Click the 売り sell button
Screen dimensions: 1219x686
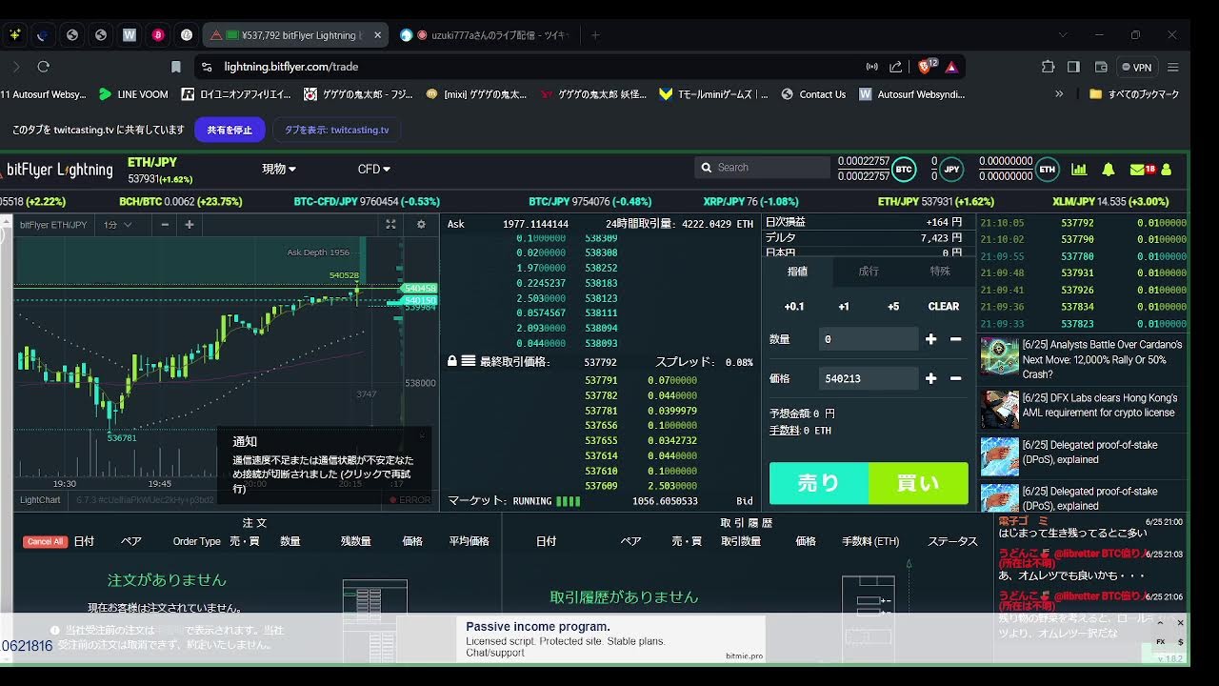pos(819,483)
